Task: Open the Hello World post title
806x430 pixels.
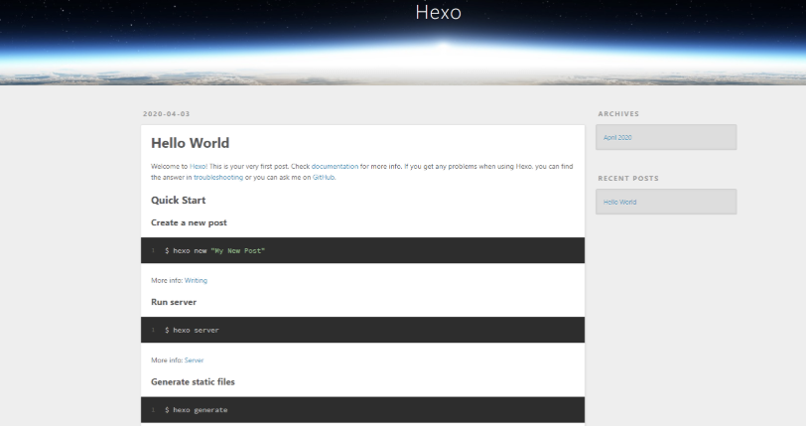Action: tap(191, 143)
